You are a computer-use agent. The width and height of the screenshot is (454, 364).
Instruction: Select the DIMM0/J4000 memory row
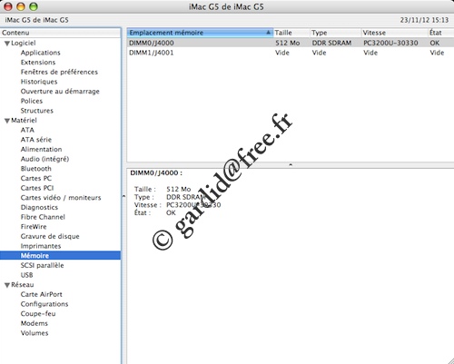(x=291, y=43)
